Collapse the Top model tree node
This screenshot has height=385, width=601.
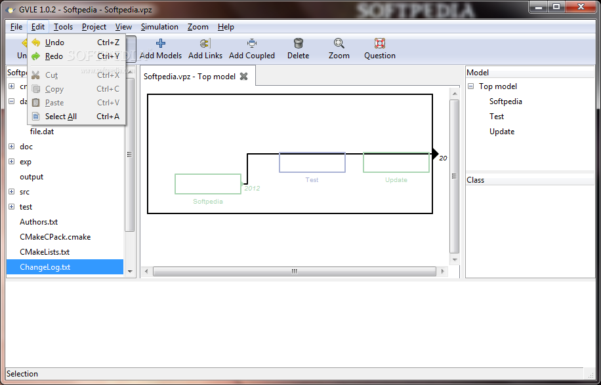pos(470,86)
